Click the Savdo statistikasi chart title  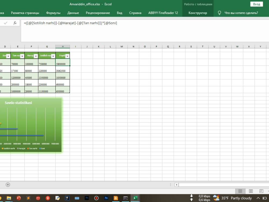click(18, 103)
